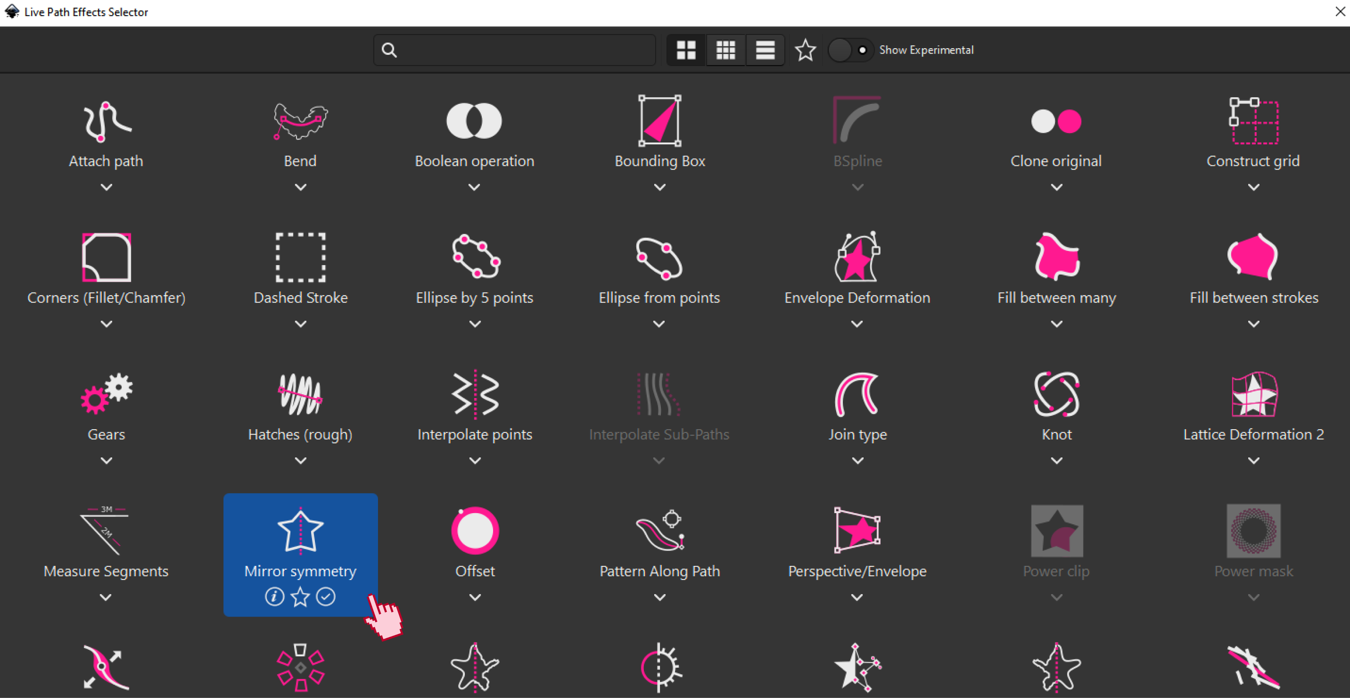Pick the Gears effect icon
Viewport: 1350px width, 698px height.
coord(106,393)
